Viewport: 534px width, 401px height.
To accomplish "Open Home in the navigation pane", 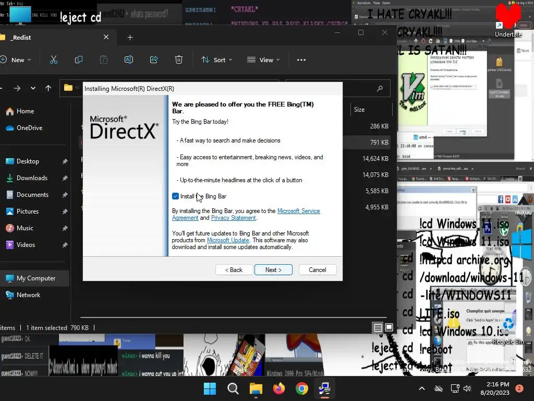I will coord(25,111).
